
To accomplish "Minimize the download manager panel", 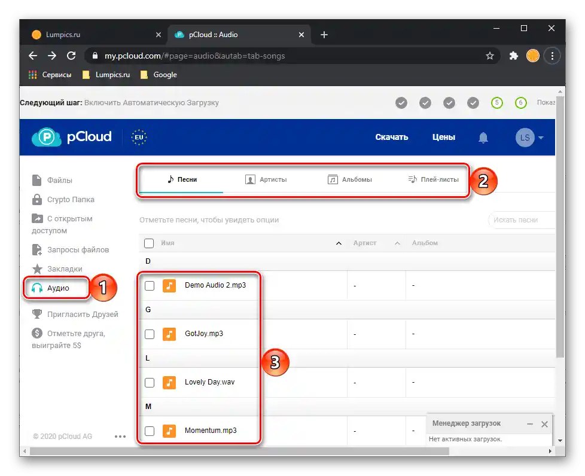I will pos(530,424).
